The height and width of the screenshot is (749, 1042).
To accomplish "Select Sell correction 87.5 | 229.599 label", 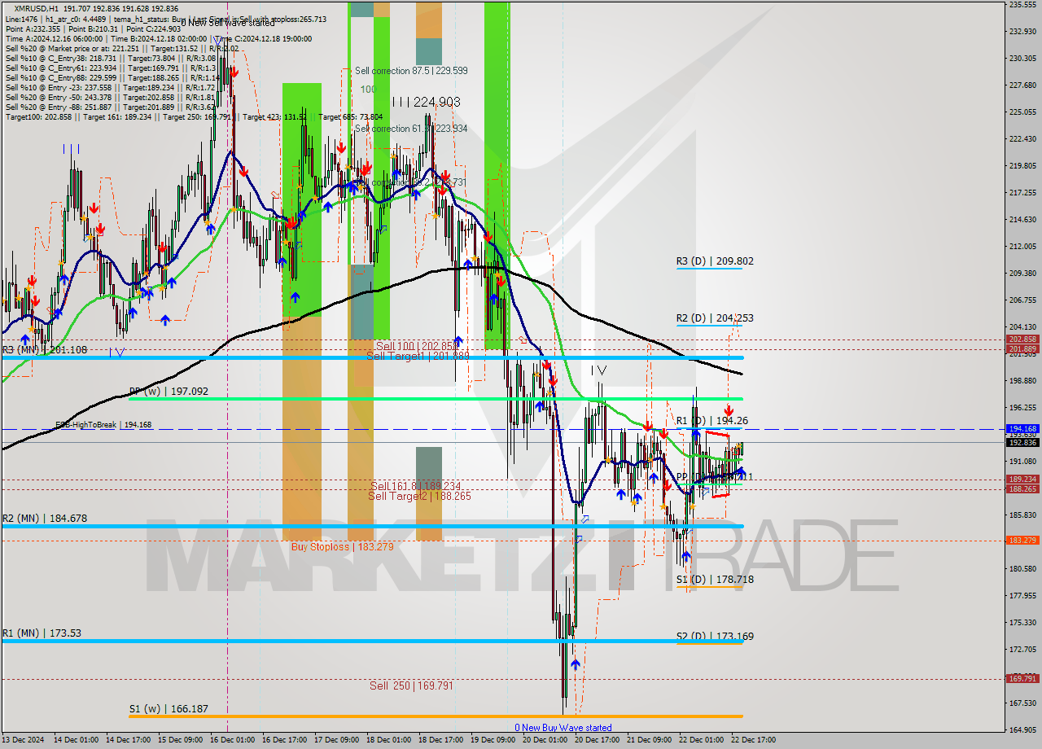I will pyautogui.click(x=411, y=71).
